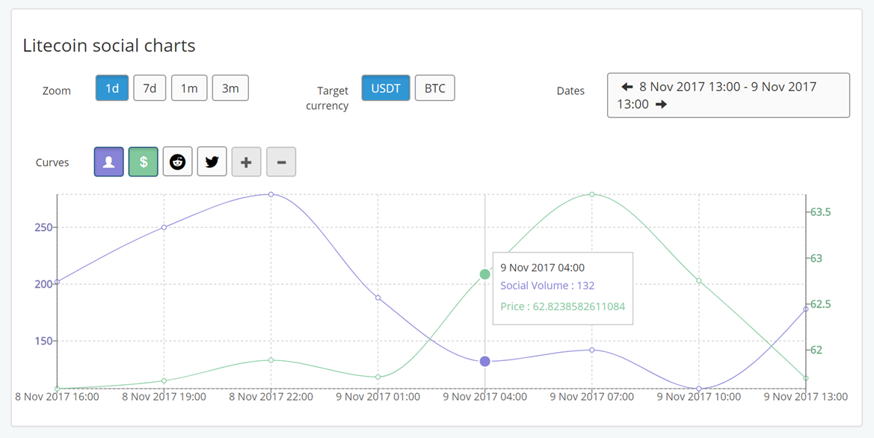Toggle the Social Volume user curve icon

click(x=108, y=161)
